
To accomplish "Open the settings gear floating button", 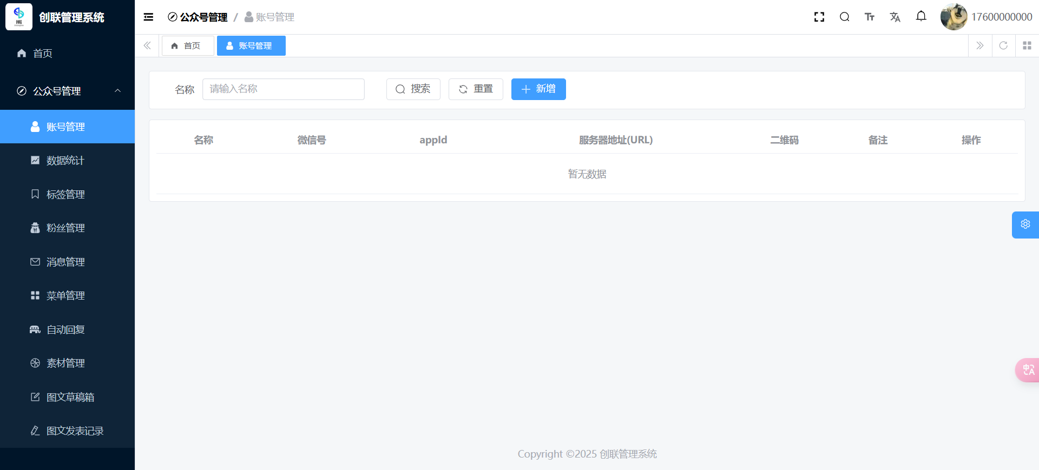I will click(x=1025, y=224).
